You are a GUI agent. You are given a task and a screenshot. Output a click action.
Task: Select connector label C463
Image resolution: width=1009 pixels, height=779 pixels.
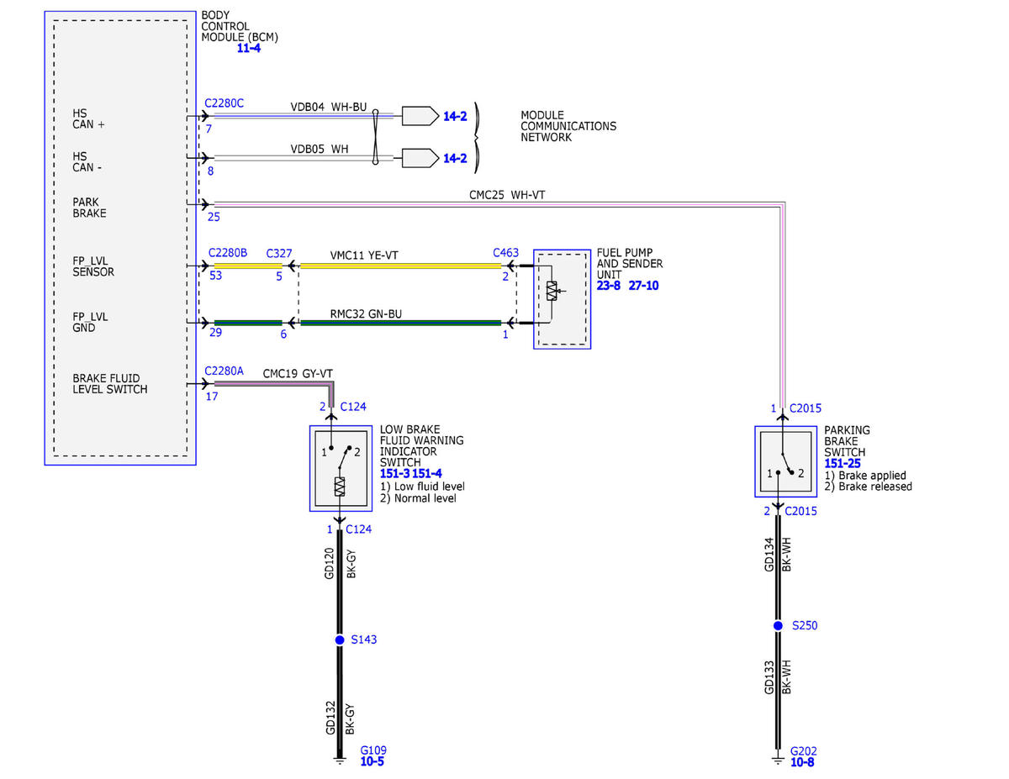[x=505, y=253]
